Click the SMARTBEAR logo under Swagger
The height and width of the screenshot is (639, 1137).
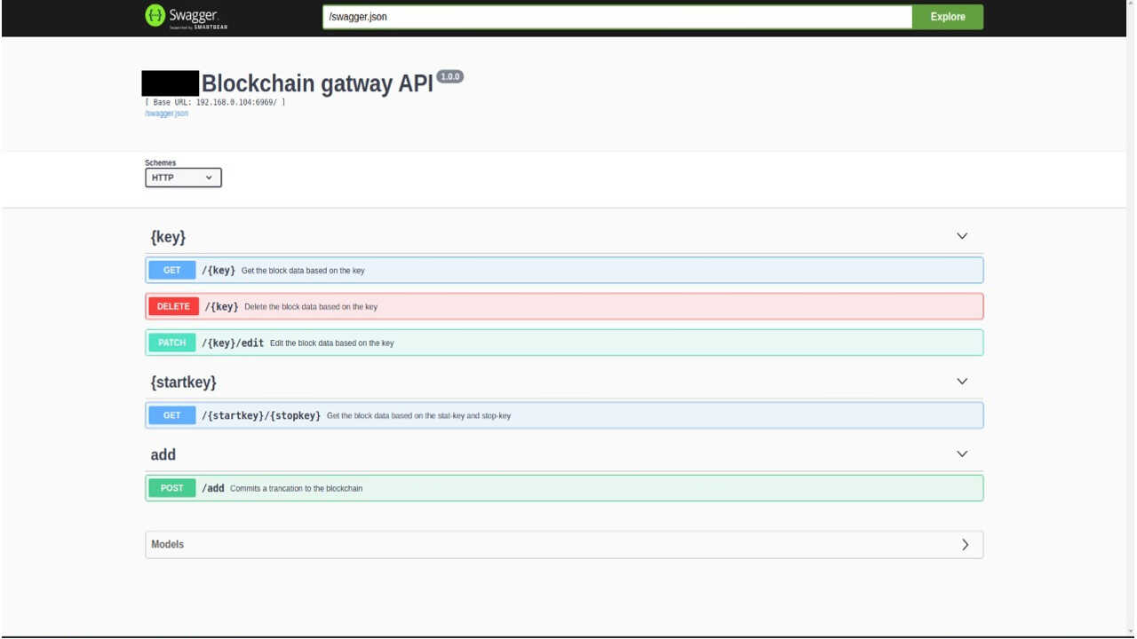[206, 26]
